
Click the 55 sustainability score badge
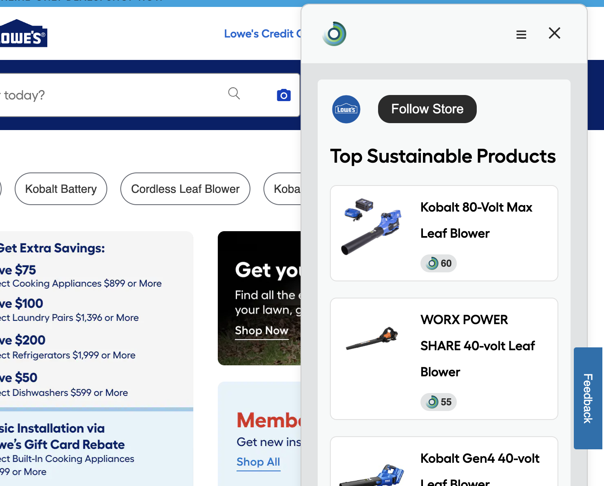coord(438,402)
